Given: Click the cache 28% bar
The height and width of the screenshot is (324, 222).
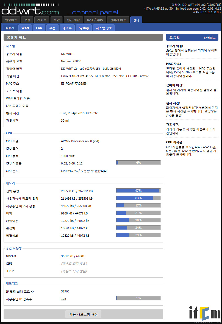Looking at the screenshot, I should click(x=138, y=220).
